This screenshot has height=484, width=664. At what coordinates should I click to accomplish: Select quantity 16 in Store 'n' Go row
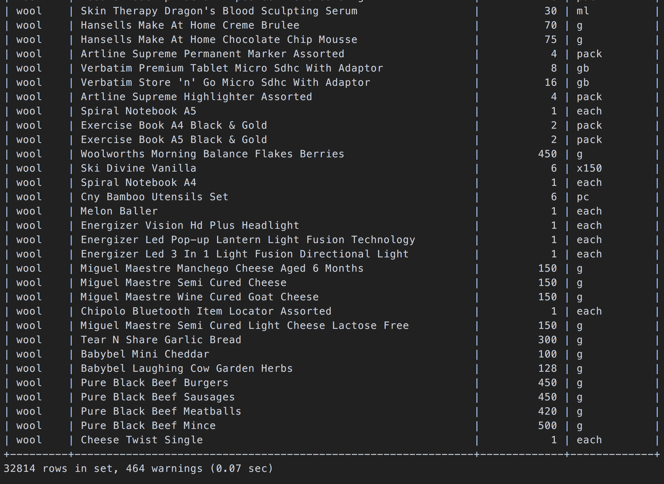pos(551,83)
